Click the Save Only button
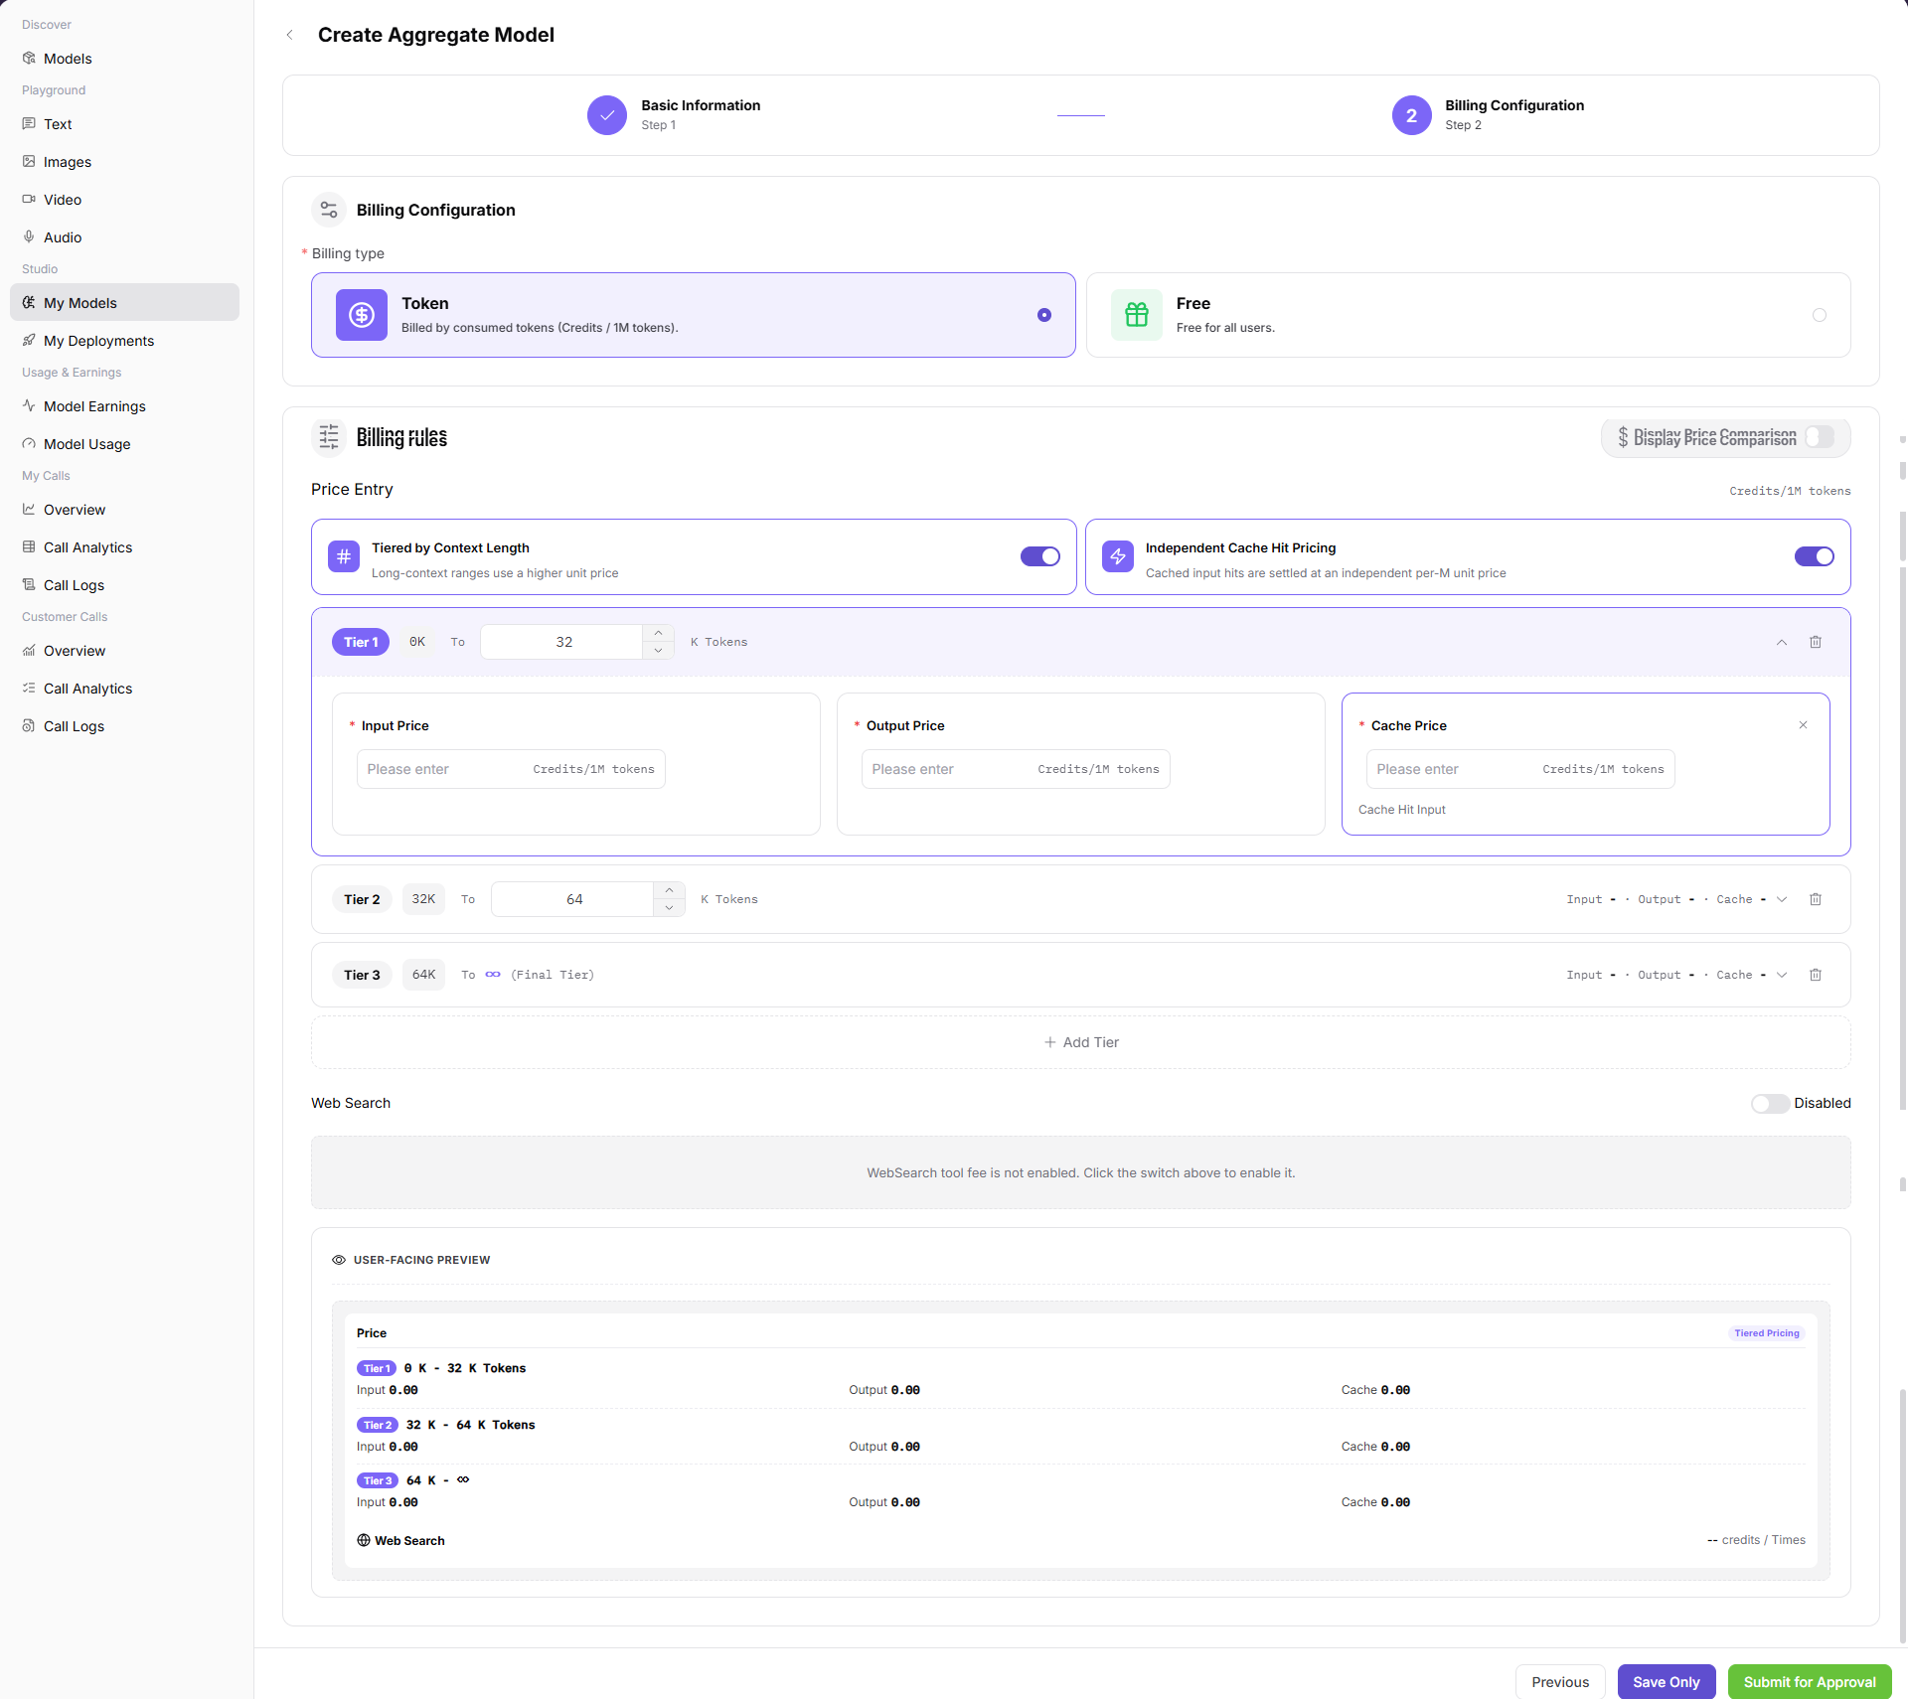Screen dimensions: 1908x1699 (1667, 1682)
